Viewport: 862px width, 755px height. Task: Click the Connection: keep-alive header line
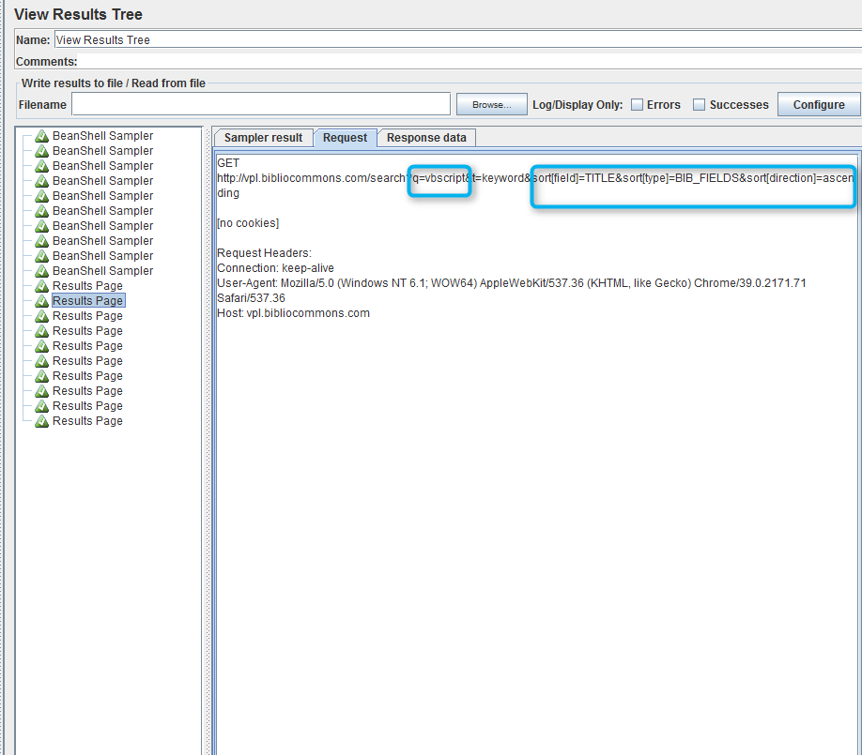pos(275,268)
